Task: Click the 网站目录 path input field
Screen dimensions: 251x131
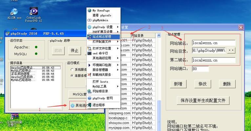Action: 209,51
